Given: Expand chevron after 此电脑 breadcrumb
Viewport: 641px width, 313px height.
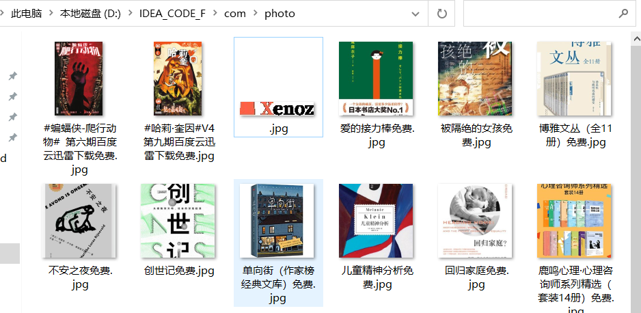Looking at the screenshot, I should click(51, 14).
